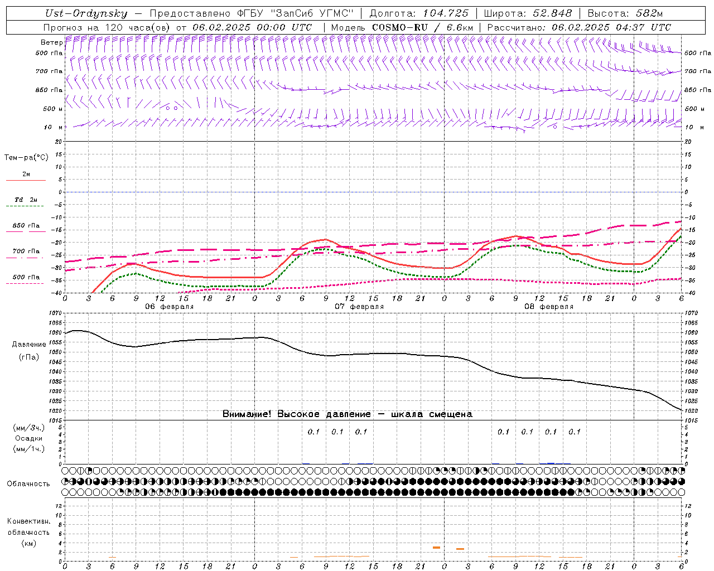Click the "850 гПа" entry in the temperature legend
The image size is (714, 571).
click(x=26, y=226)
